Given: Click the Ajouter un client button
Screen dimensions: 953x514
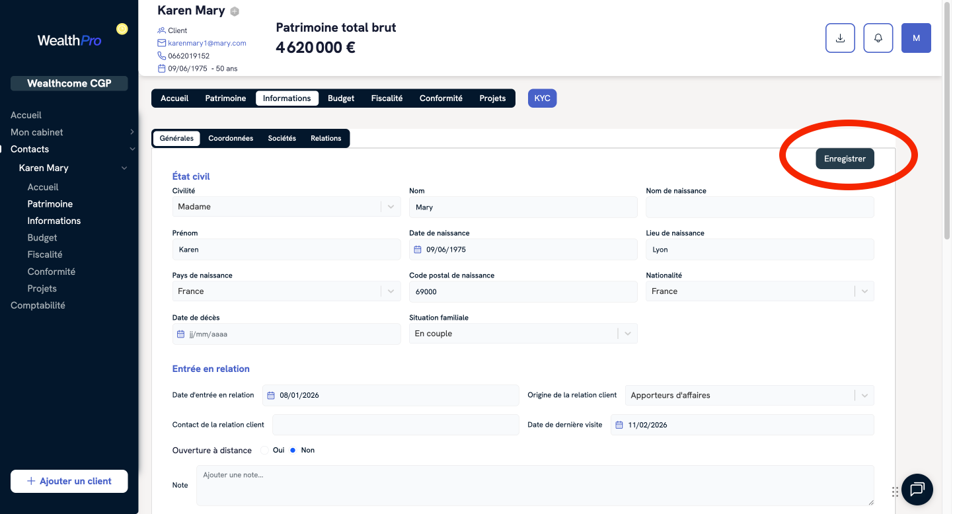Looking at the screenshot, I should click(x=69, y=481).
